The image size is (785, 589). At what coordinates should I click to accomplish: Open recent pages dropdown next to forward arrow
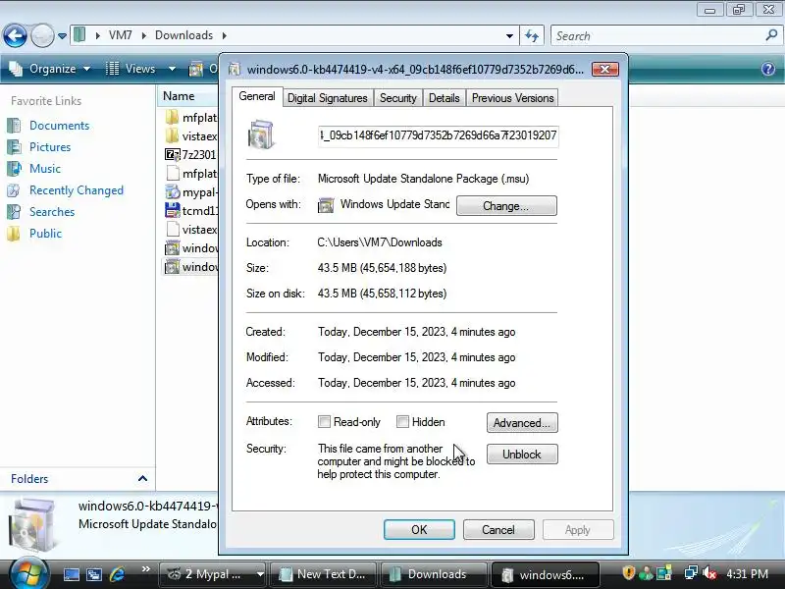coord(62,36)
